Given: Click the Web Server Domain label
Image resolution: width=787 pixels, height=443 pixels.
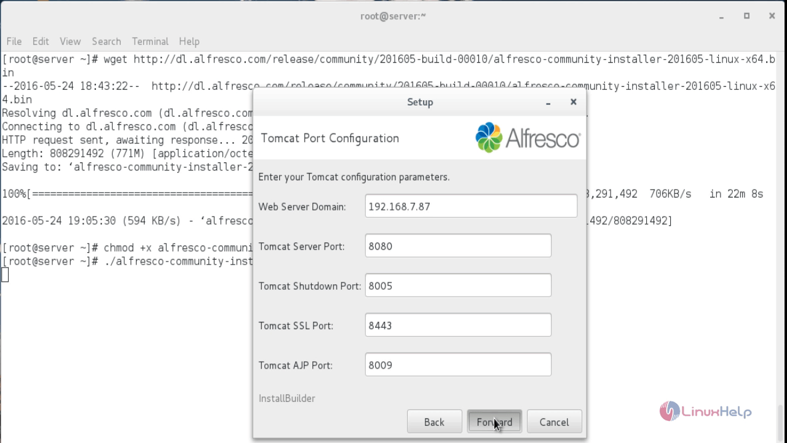Looking at the screenshot, I should click(302, 207).
